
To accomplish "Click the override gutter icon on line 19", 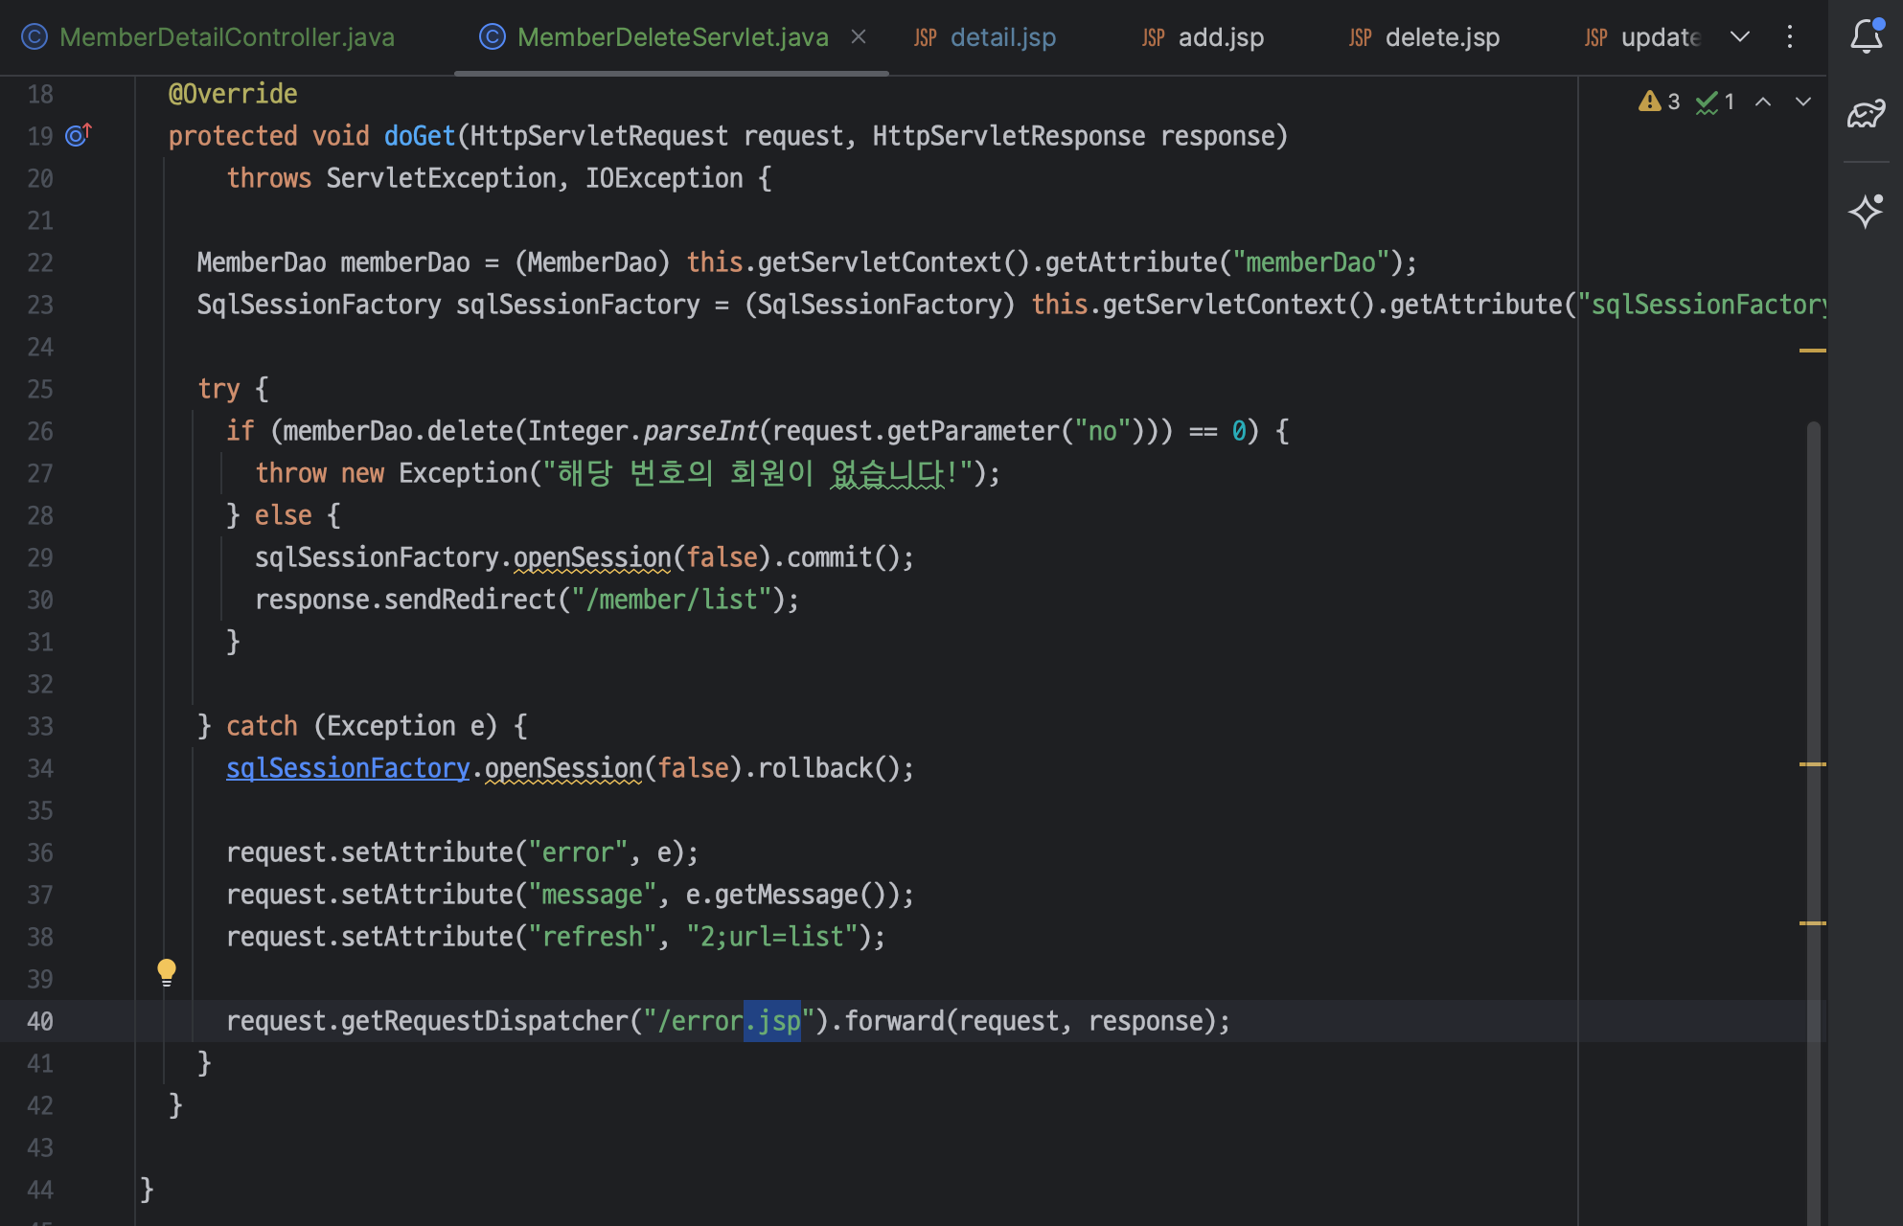I will pyautogui.click(x=78, y=135).
